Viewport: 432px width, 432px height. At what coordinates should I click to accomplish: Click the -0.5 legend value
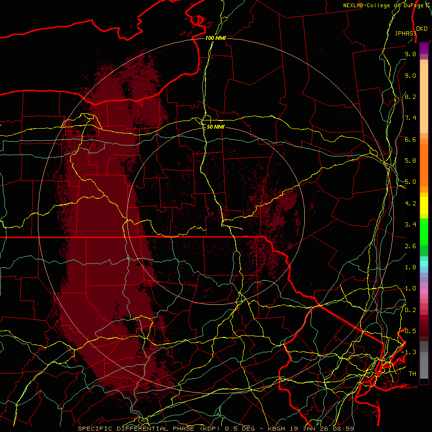(409, 331)
